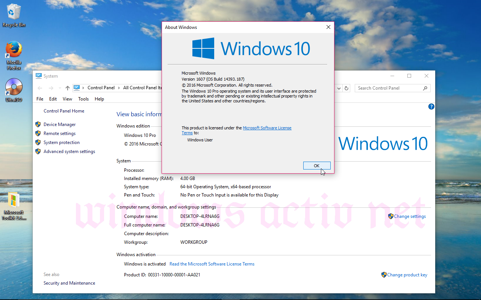Select All Control Panel Items breadcrumb
This screenshot has width=481, height=300.
click(142, 88)
